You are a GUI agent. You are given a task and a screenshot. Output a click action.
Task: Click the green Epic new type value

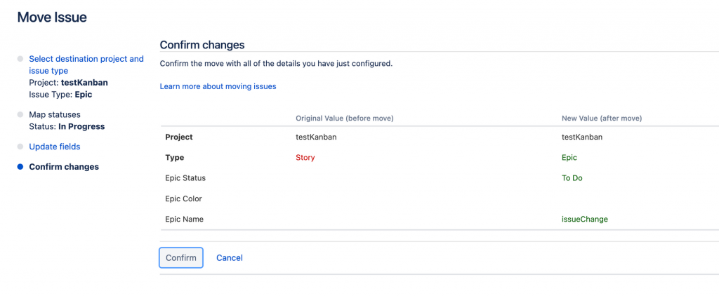pos(569,158)
